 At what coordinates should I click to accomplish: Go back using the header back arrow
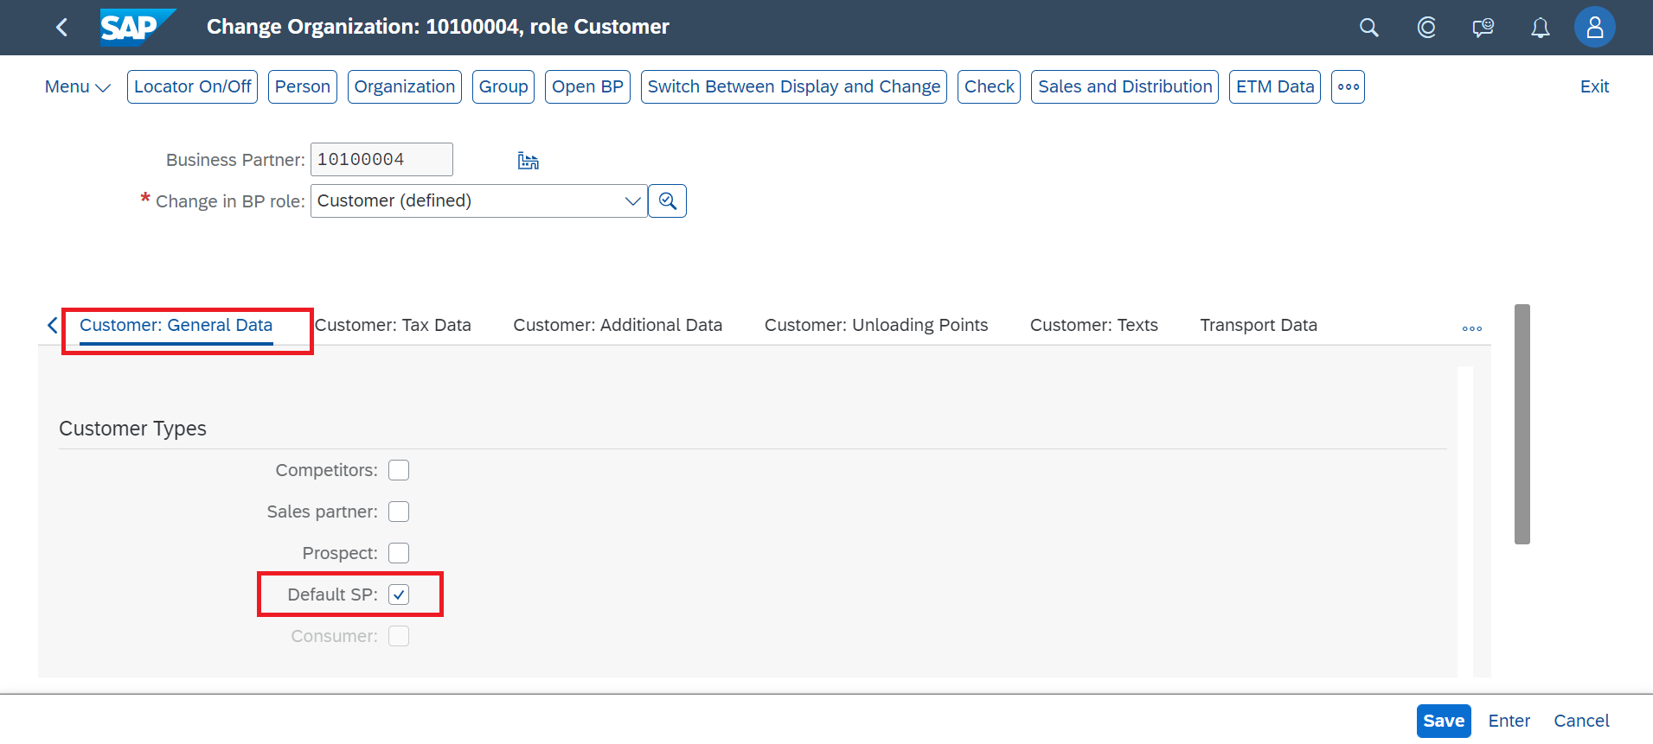61,28
